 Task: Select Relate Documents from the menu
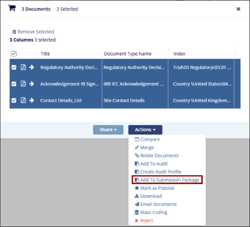(157, 156)
